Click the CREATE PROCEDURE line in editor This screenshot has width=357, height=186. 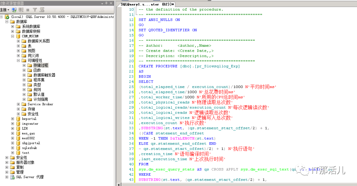[x=189, y=66]
